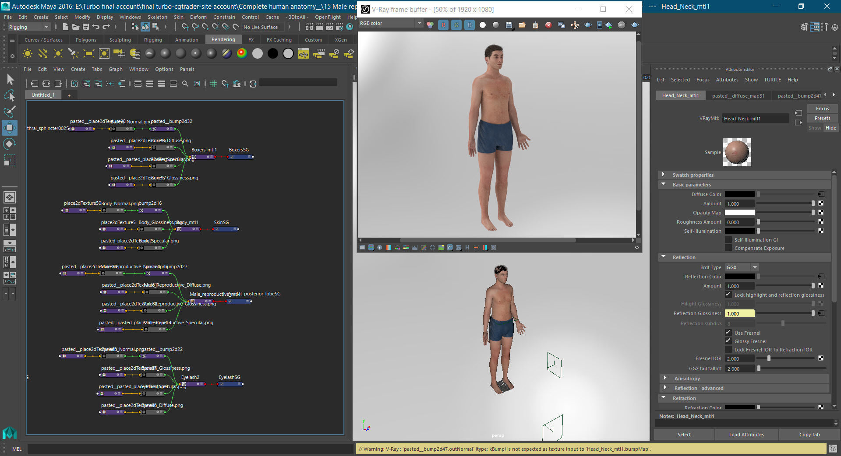Enable the Compensate Exposure checkbox
The height and width of the screenshot is (456, 841).
point(728,248)
